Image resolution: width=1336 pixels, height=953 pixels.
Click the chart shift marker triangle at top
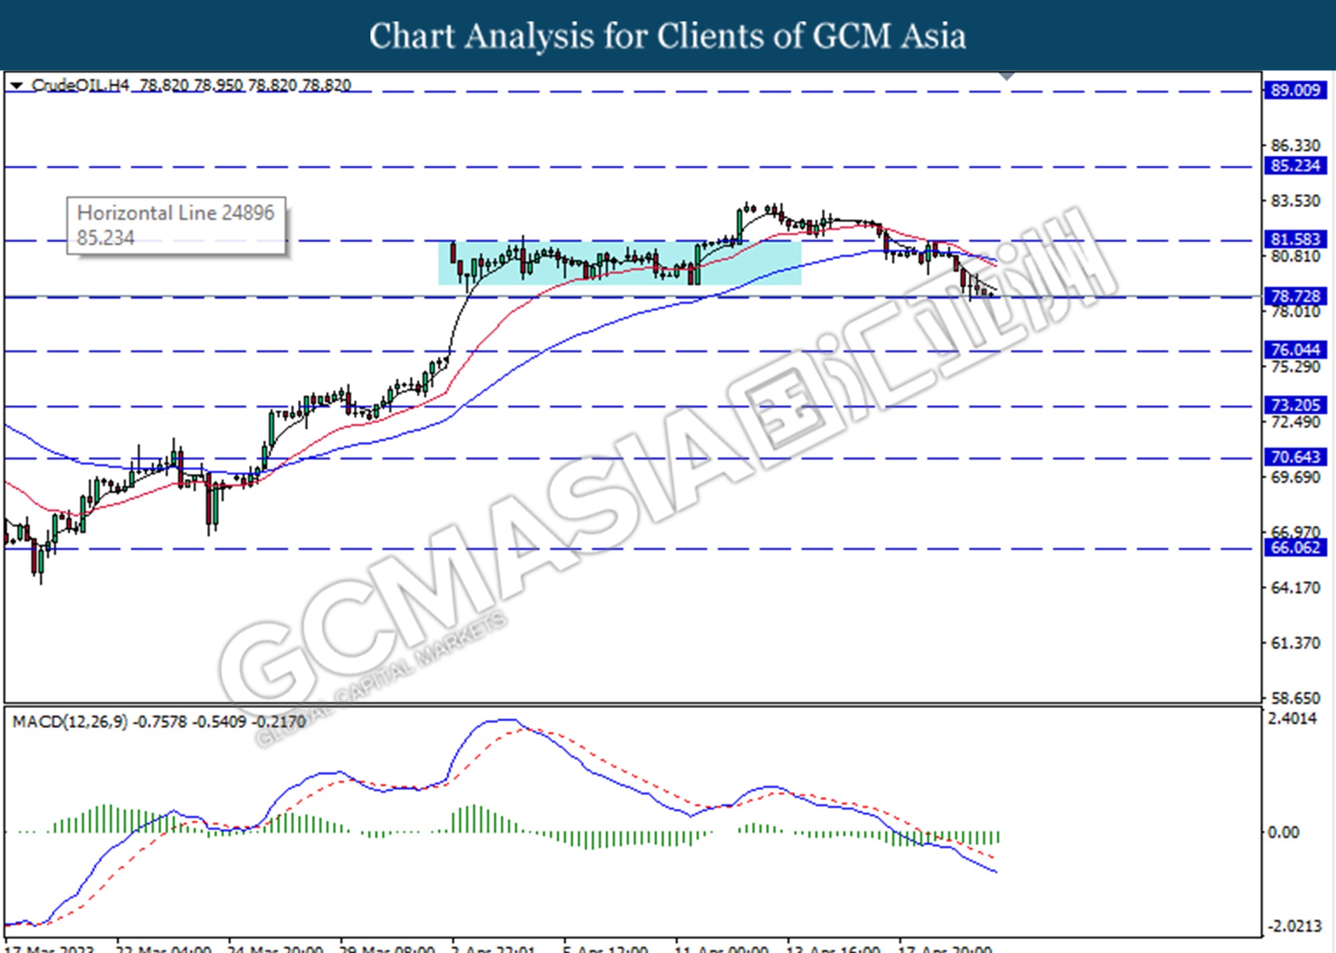[1007, 76]
